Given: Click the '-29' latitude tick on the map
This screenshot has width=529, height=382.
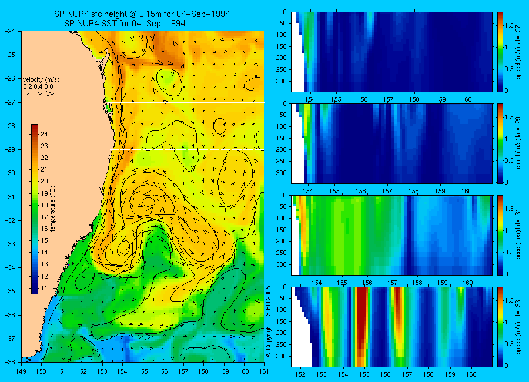Looking at the screenshot, I should click(10, 149).
